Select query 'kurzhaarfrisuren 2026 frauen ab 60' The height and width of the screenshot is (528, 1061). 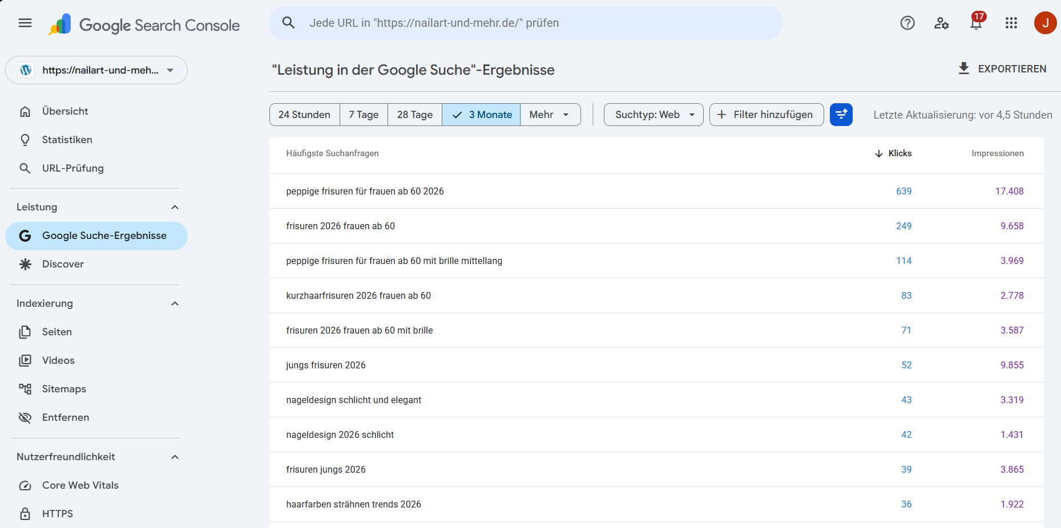[x=358, y=295]
